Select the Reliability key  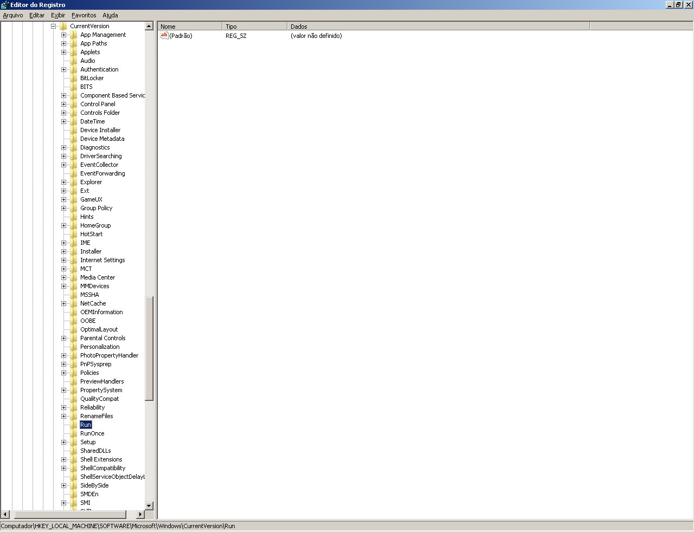[93, 407]
